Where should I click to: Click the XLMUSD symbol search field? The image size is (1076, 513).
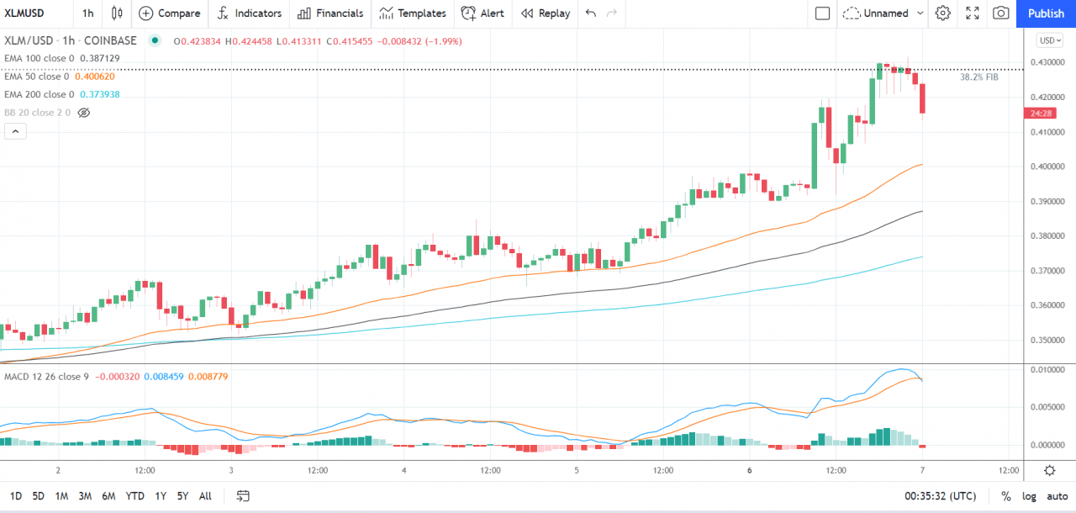[x=34, y=13]
